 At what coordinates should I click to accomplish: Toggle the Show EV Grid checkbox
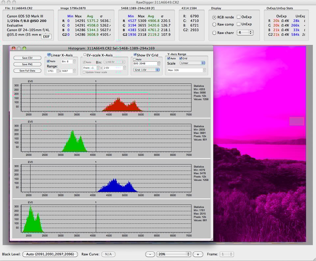pyautogui.click(x=135, y=55)
